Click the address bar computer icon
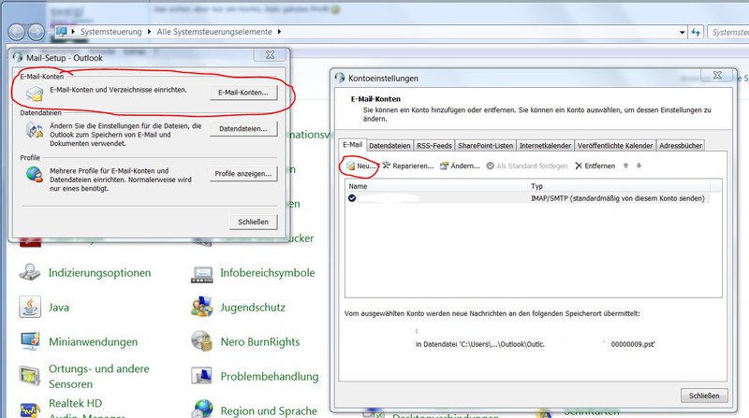 coord(61,32)
